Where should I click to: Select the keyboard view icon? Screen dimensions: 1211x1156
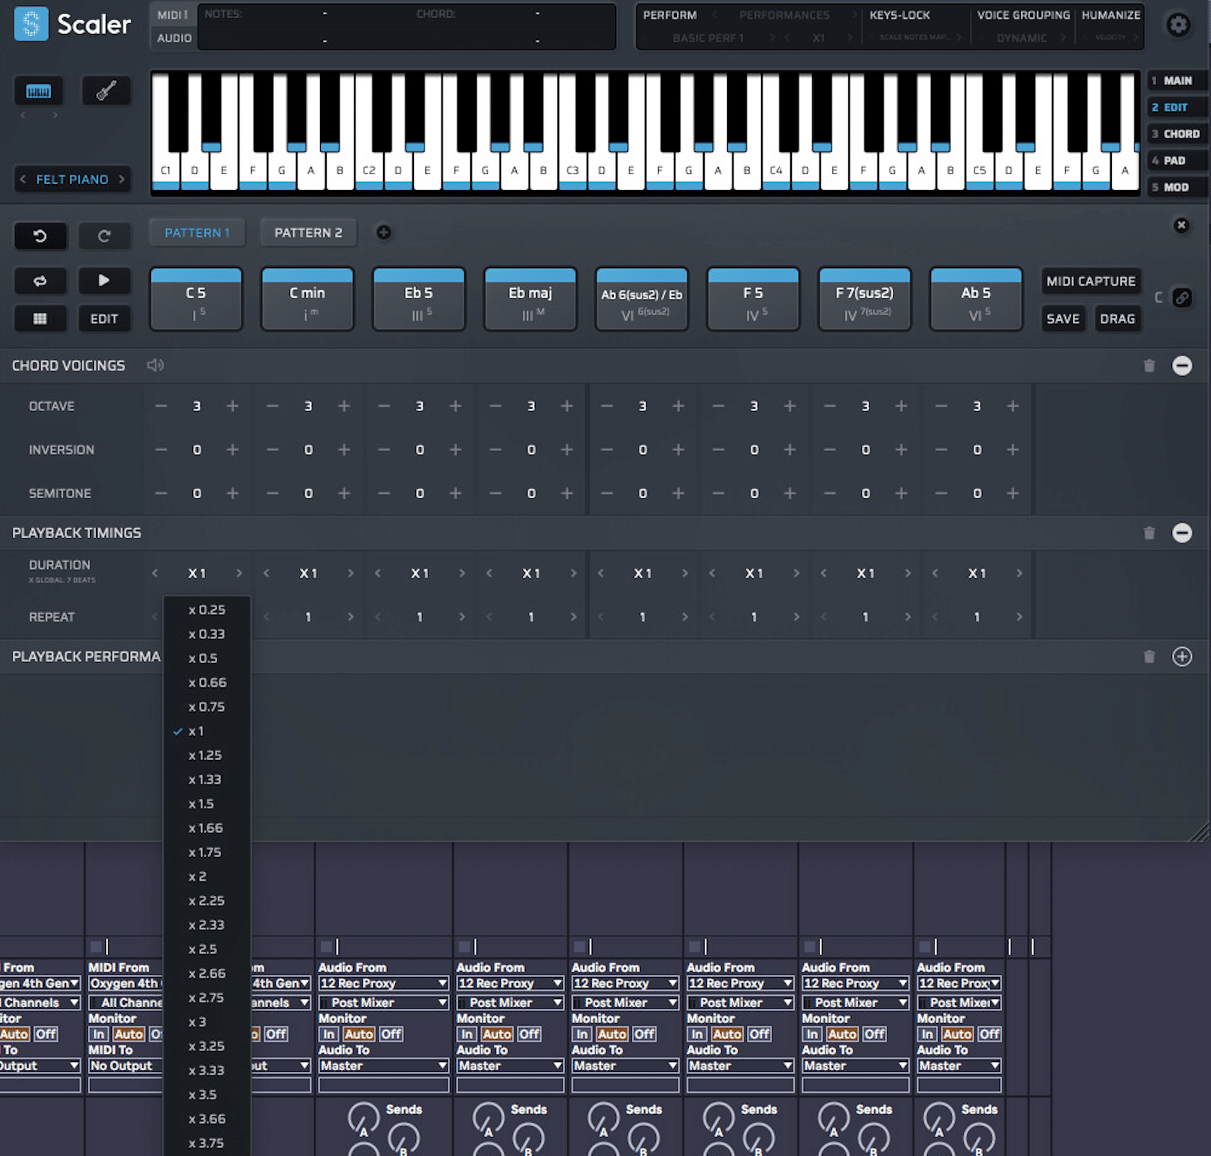pos(38,91)
